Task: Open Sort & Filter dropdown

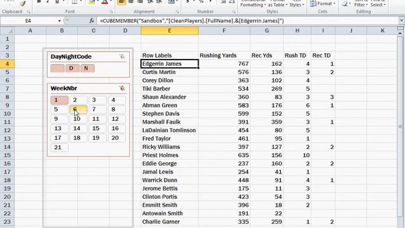Action: pyautogui.click(x=361, y=4)
